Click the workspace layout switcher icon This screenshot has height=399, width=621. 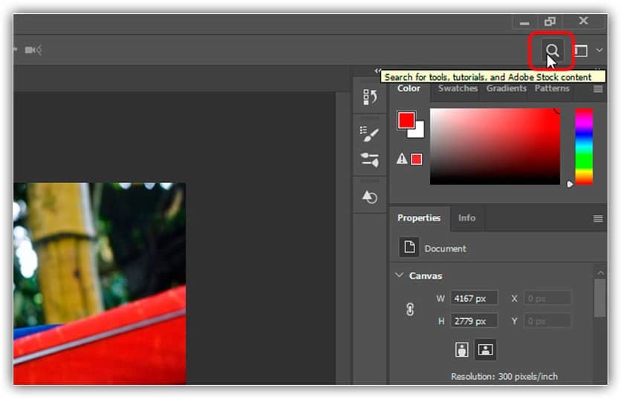coord(581,50)
